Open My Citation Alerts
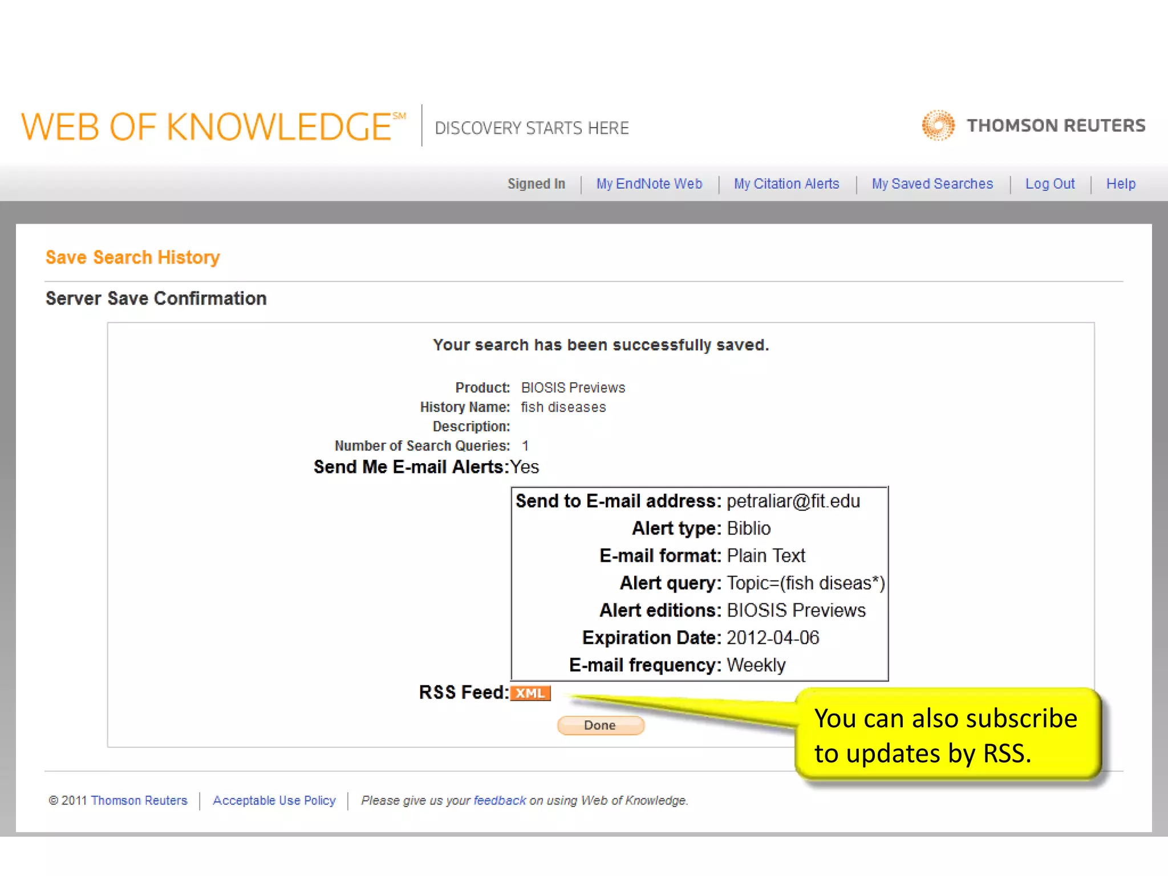This screenshot has width=1168, height=876. [x=786, y=184]
